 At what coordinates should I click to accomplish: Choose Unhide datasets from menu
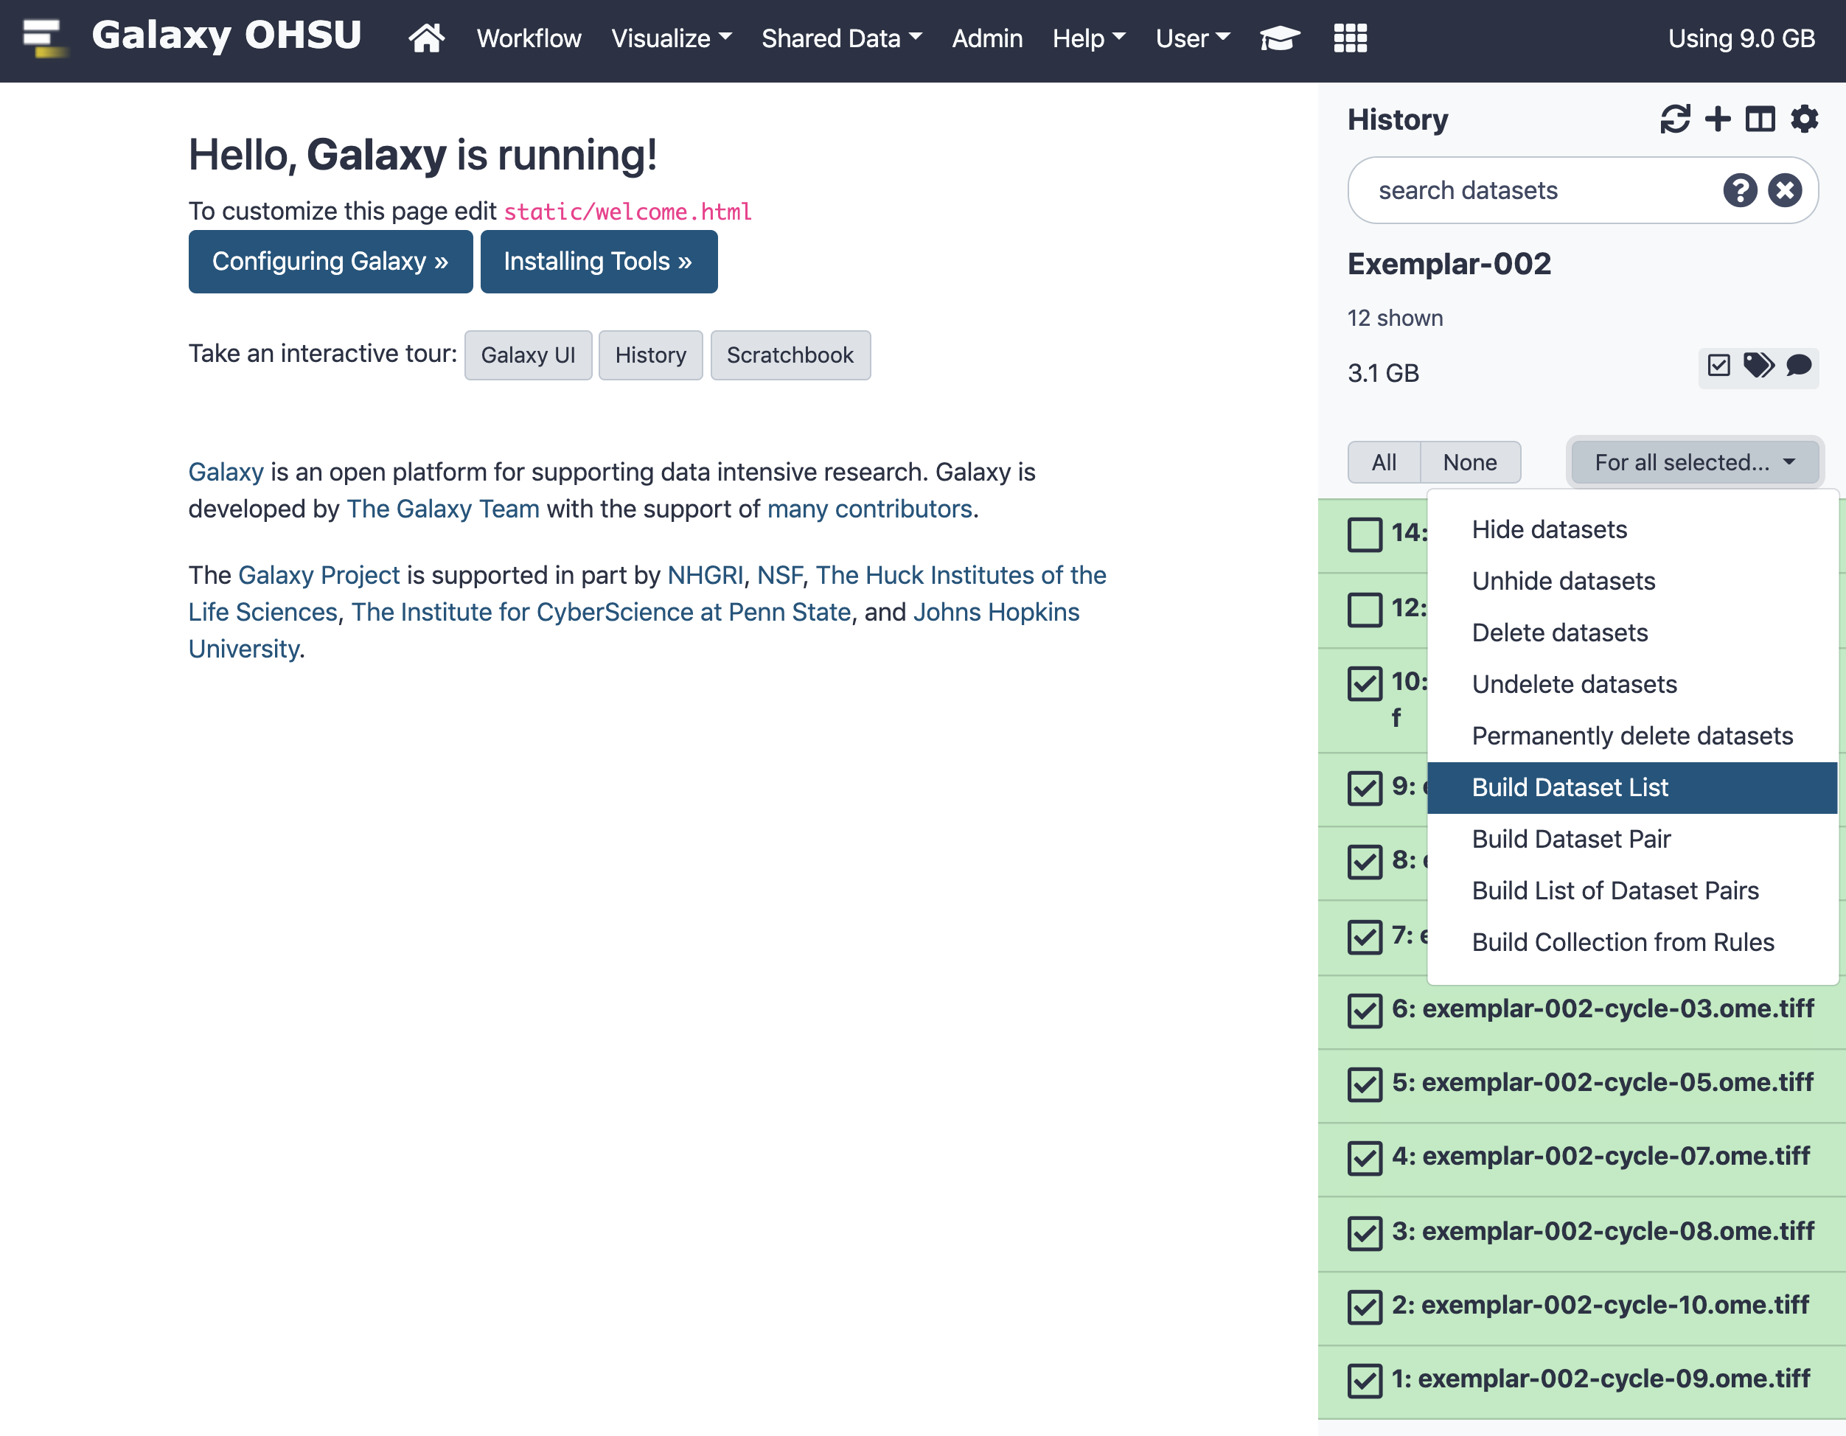pos(1632,582)
